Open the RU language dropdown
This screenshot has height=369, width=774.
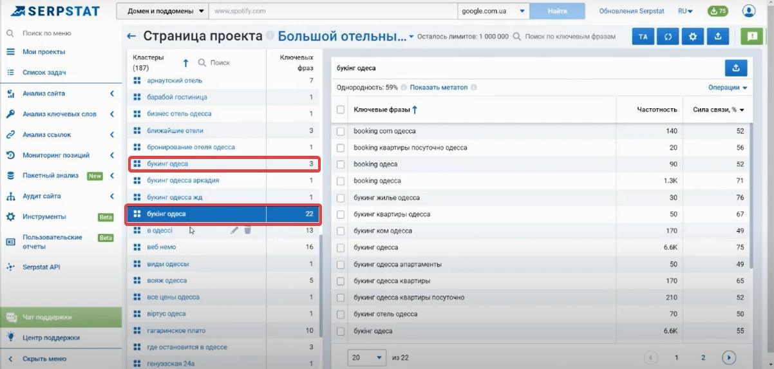[685, 11]
